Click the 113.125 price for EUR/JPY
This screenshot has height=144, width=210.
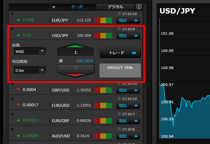(x=84, y=20)
